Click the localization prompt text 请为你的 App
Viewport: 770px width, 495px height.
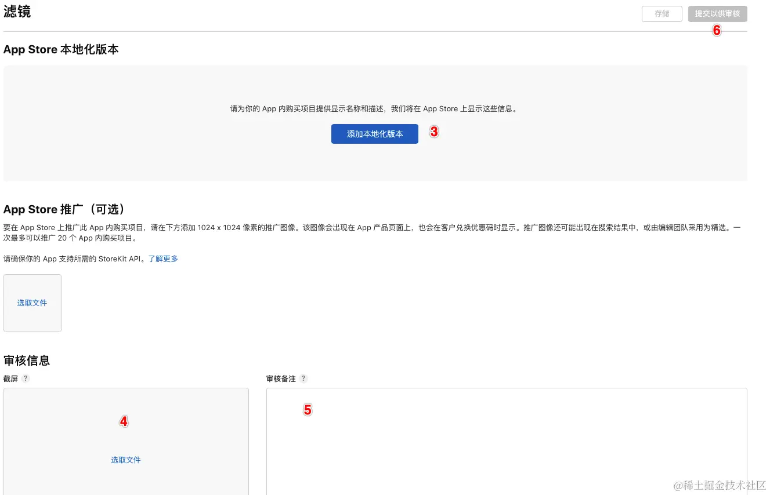374,108
